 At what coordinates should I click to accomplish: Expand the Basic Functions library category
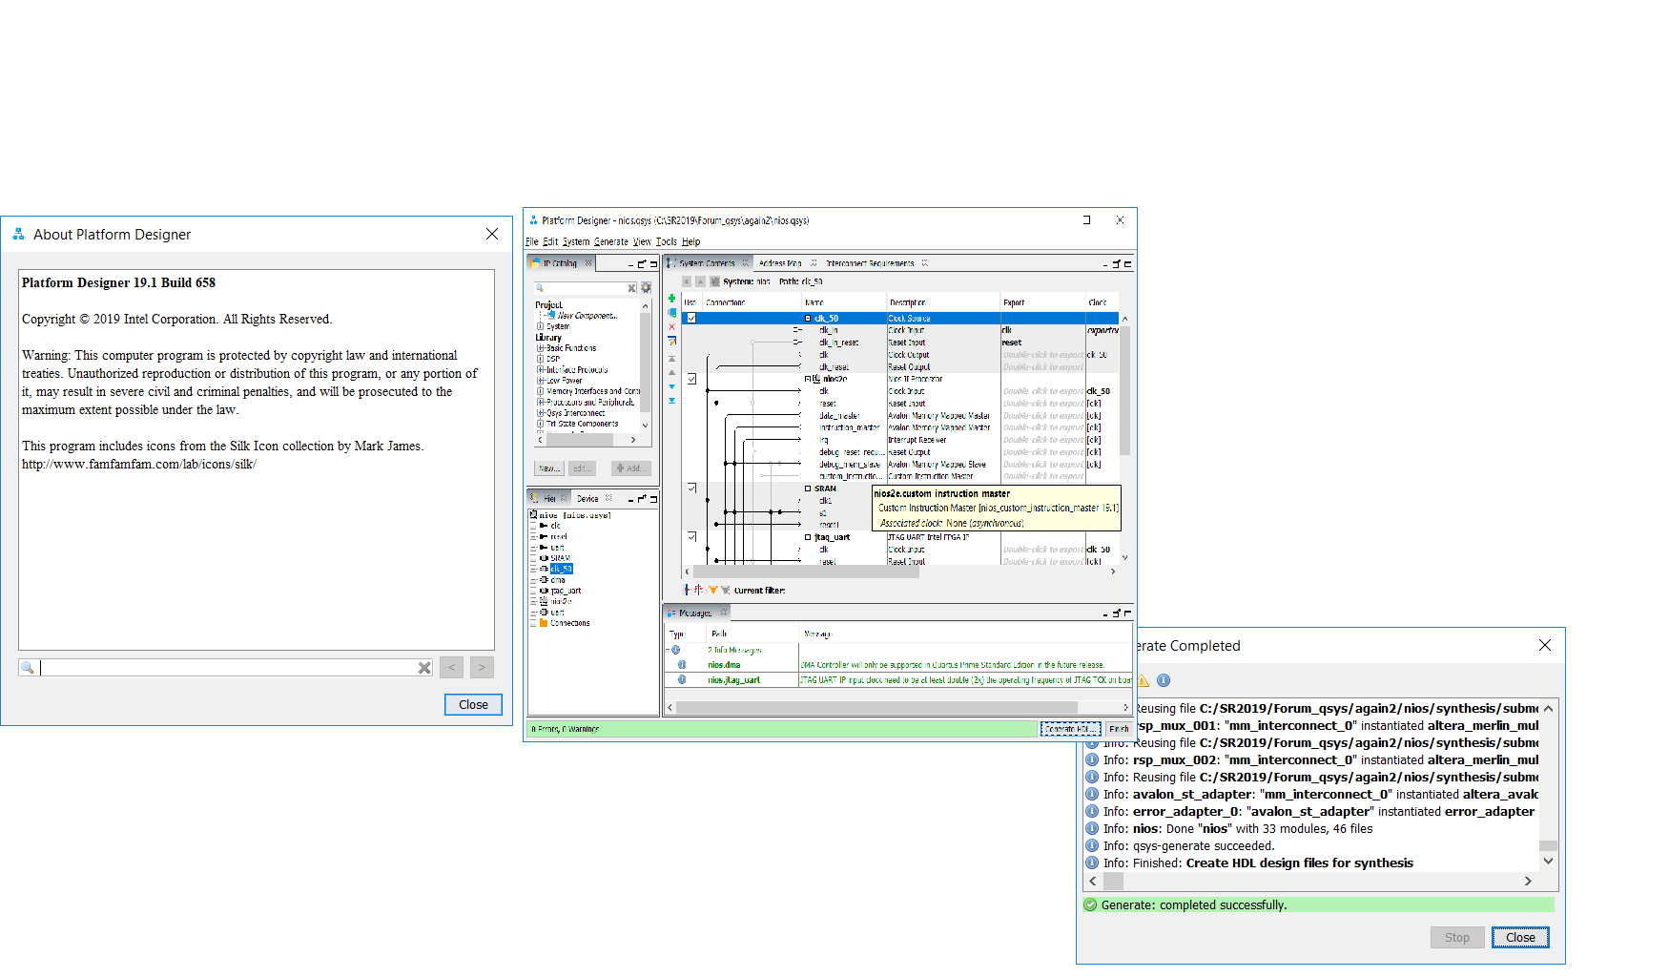pos(540,348)
